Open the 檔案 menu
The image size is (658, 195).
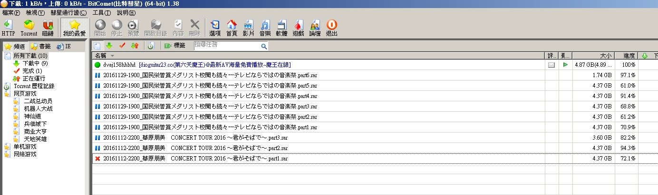click(x=11, y=12)
